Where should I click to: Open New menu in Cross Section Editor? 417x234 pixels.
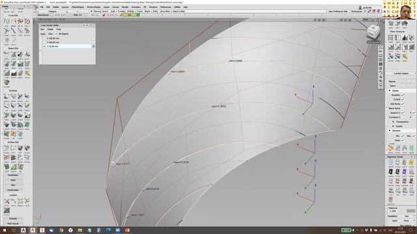pyautogui.click(x=42, y=29)
